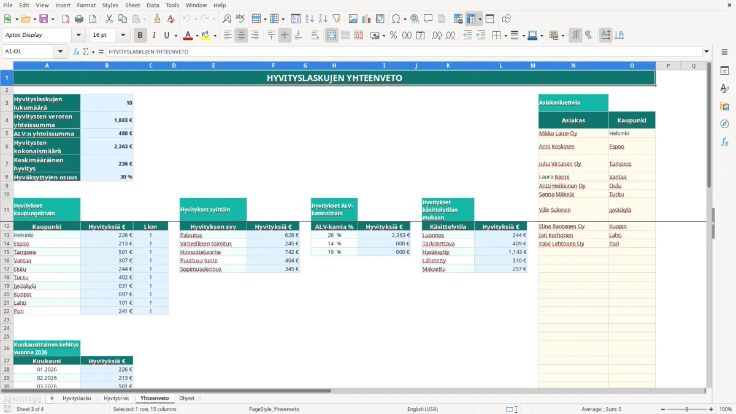Open Conditional Formatting dropdown arrow

pyautogui.click(x=563, y=36)
